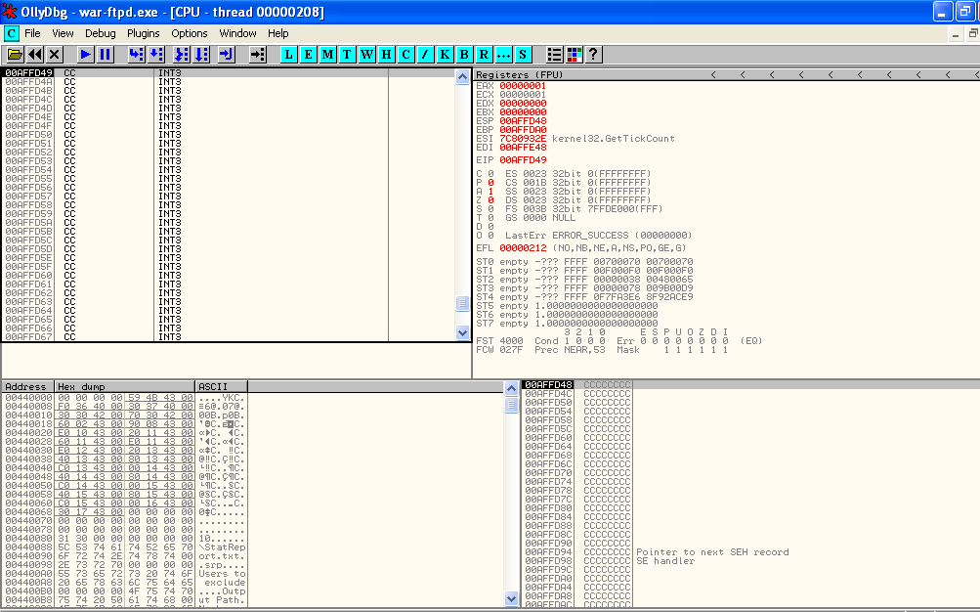Click the Address column header in dump
The image size is (980, 612).
(28, 386)
